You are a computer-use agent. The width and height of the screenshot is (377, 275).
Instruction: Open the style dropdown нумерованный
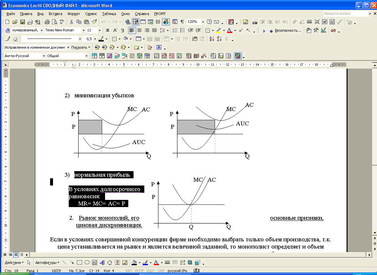point(42,30)
